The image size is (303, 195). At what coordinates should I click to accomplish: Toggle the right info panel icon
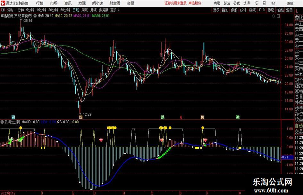(278, 16)
